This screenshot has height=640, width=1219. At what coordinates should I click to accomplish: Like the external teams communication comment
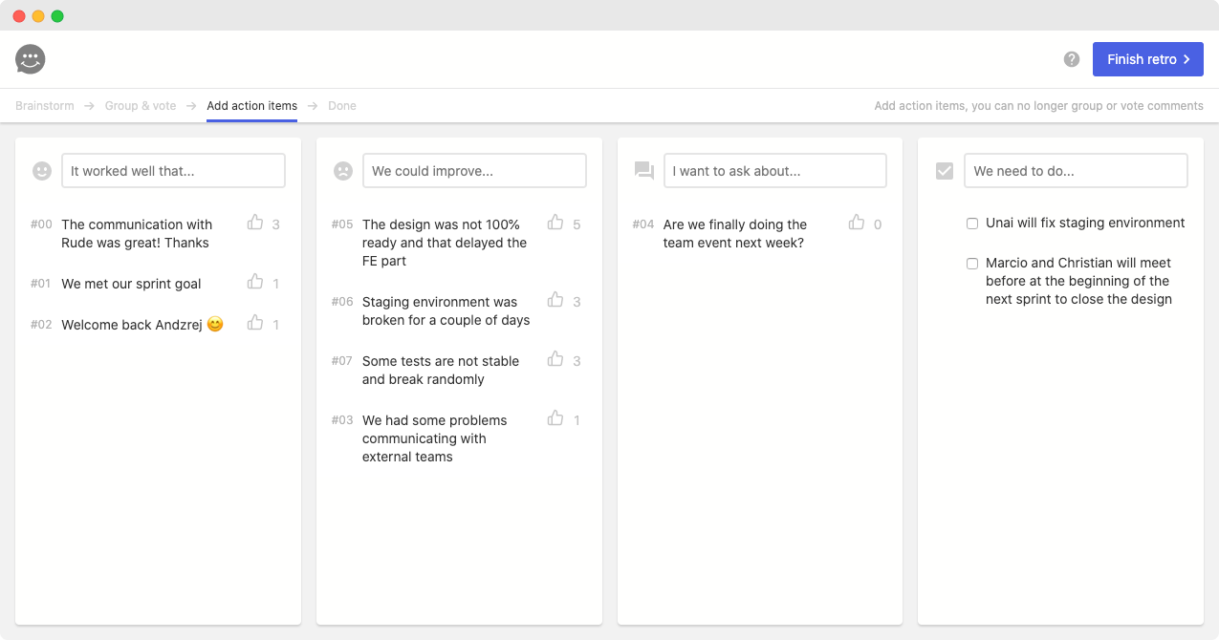pyautogui.click(x=555, y=418)
